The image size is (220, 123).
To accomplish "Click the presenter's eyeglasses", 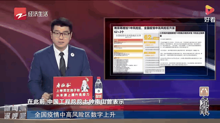I will pos(61,34).
